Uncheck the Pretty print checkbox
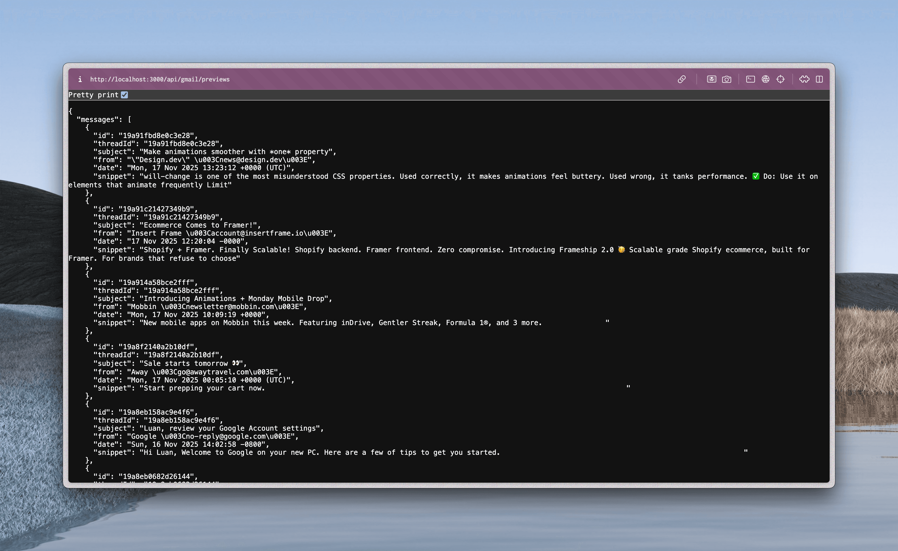Viewport: 898px width, 551px height. click(124, 95)
